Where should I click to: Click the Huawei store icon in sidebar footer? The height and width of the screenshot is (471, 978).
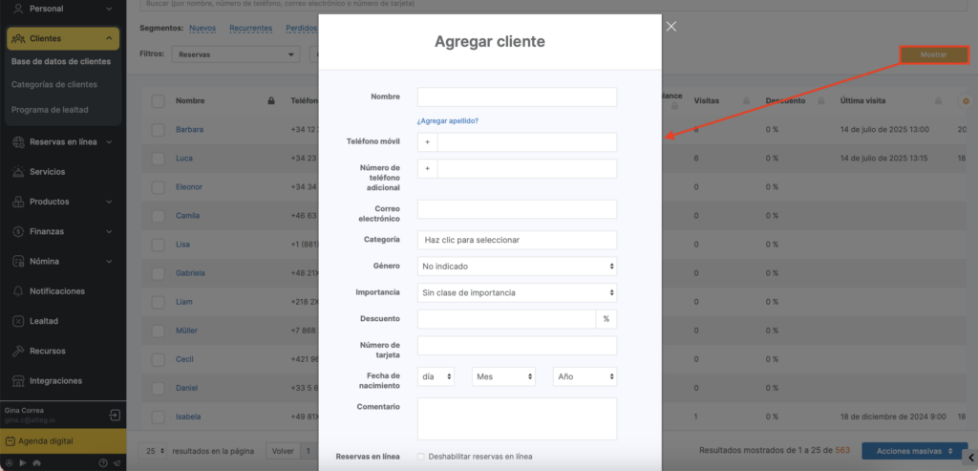[36, 463]
